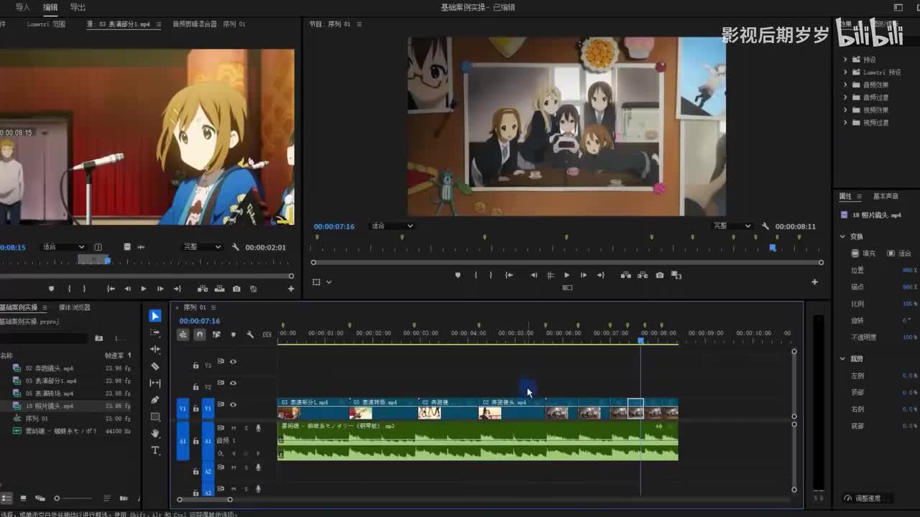Open the new bin folder icon in project panel
The image size is (920, 517).
pos(98,338)
